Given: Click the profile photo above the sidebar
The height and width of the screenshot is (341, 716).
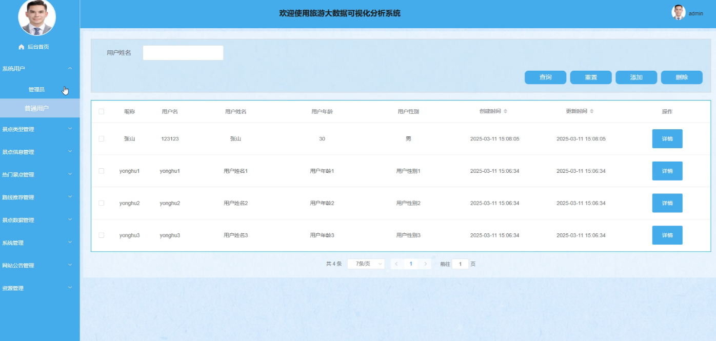Looking at the screenshot, I should pos(37,17).
